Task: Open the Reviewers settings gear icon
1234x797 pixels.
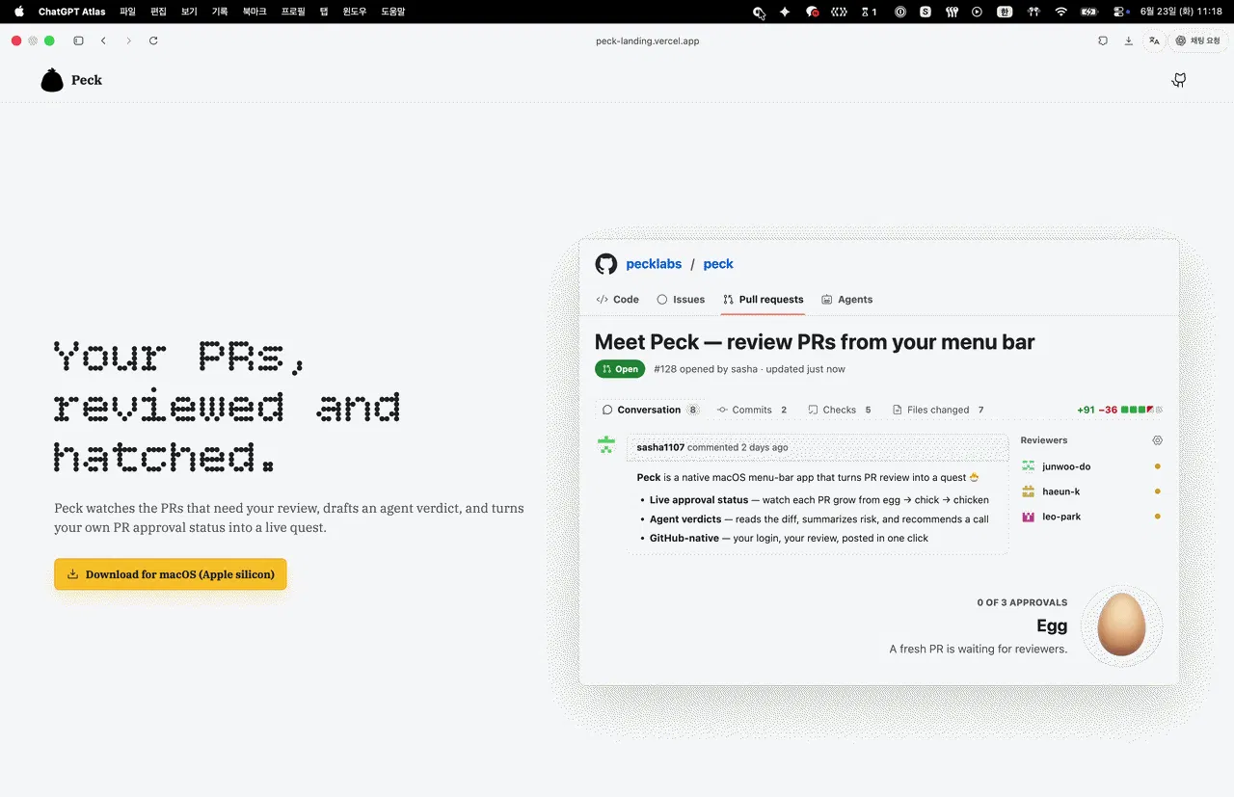Action: click(x=1157, y=440)
